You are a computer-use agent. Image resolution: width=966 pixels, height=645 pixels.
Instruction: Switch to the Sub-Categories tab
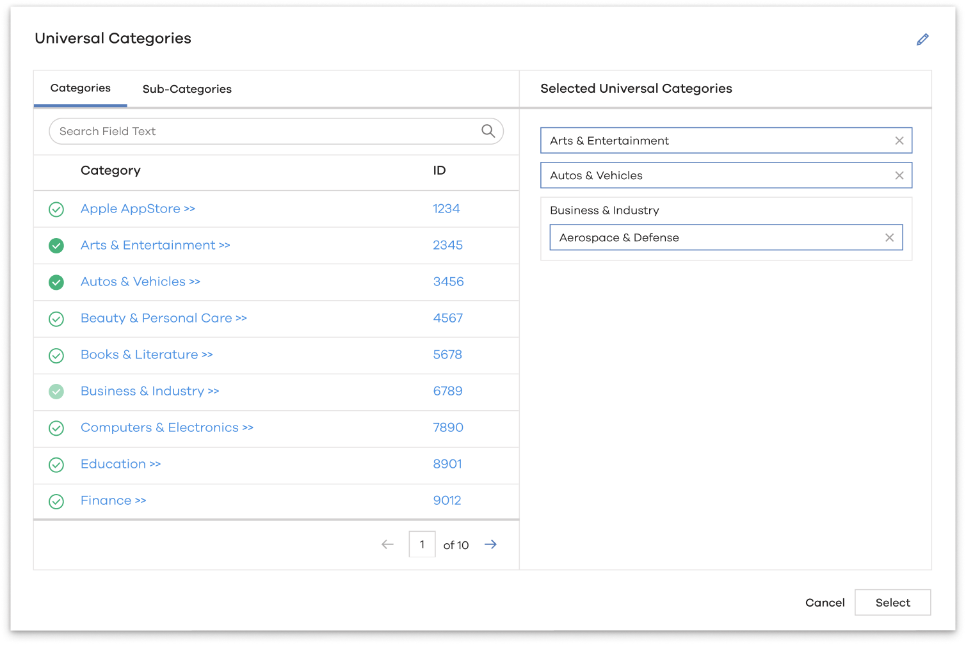coord(187,89)
